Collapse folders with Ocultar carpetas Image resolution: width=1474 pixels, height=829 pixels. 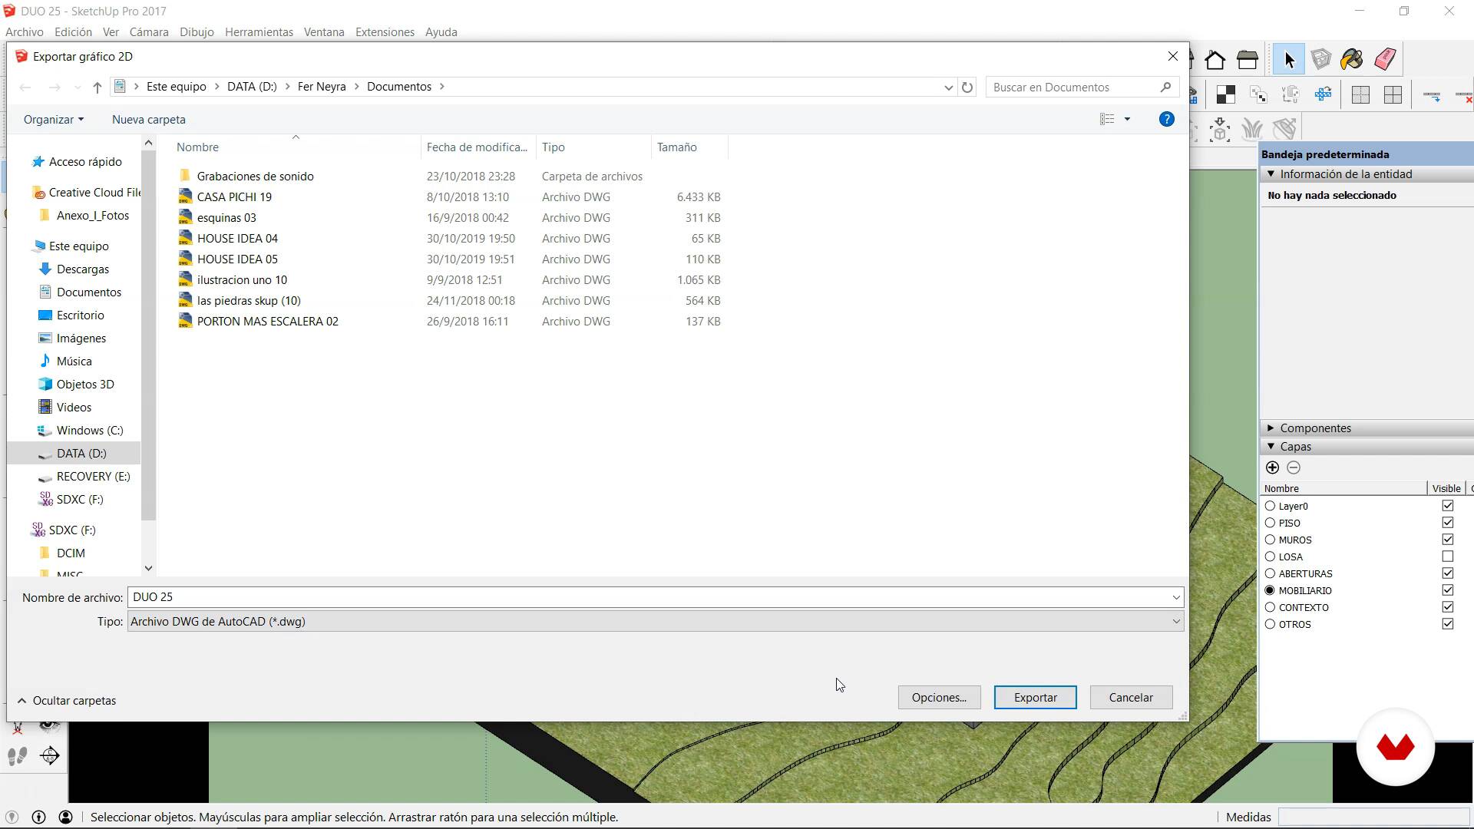(67, 701)
